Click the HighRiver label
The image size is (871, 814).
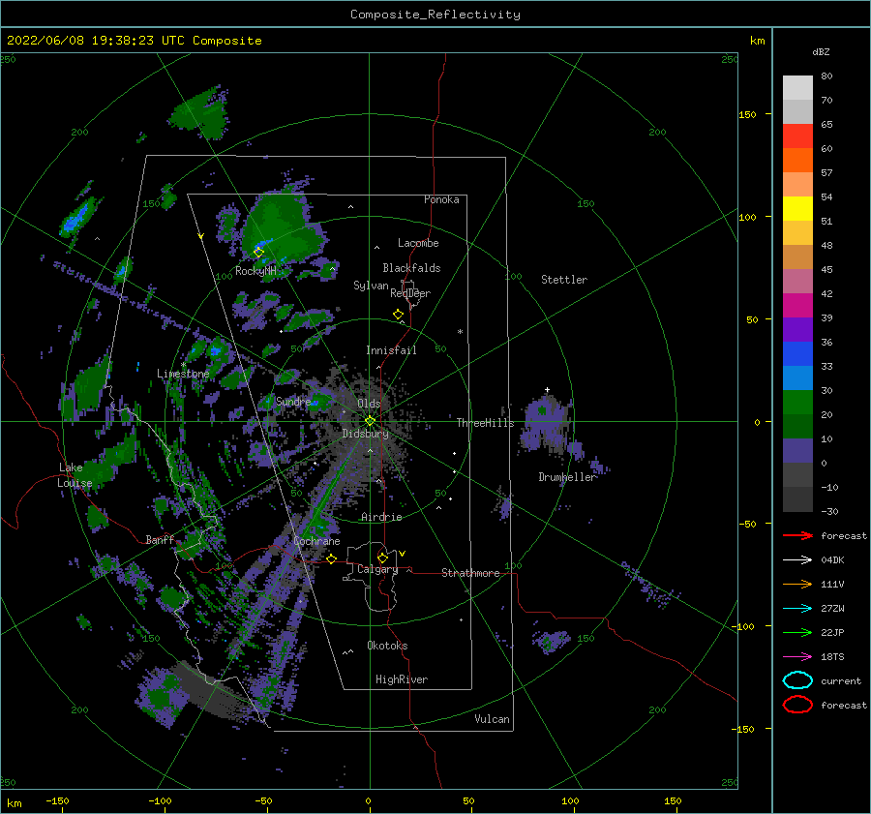click(x=402, y=679)
